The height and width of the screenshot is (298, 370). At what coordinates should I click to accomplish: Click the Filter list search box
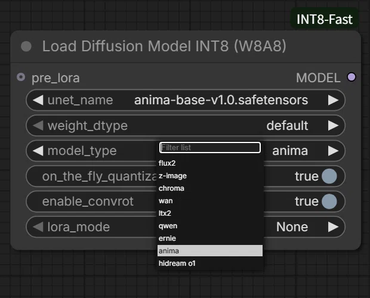[210, 147]
